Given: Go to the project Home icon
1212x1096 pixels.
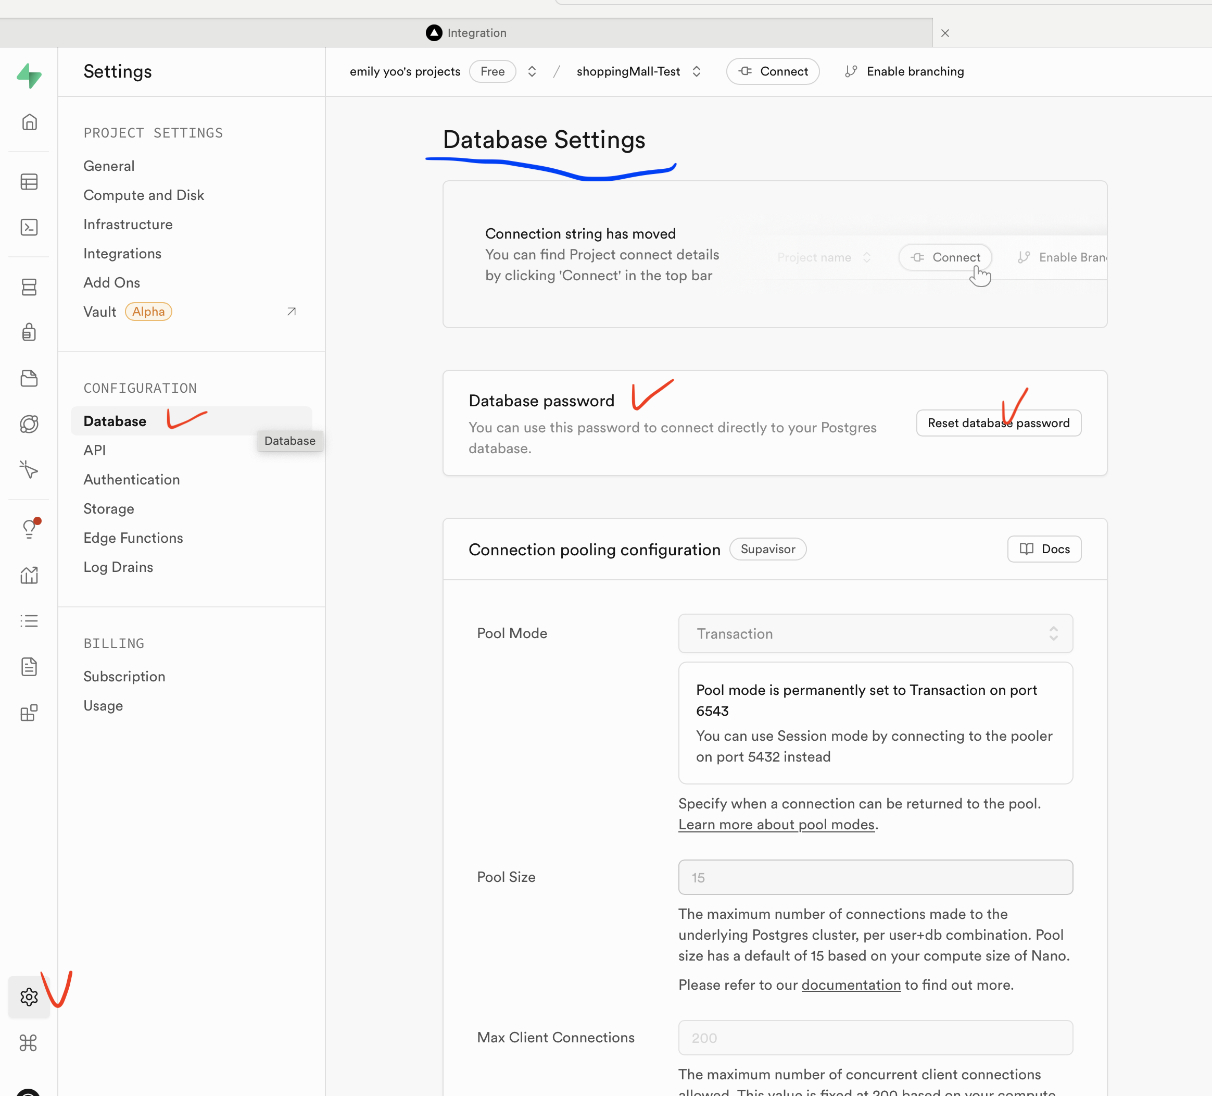Looking at the screenshot, I should [29, 123].
